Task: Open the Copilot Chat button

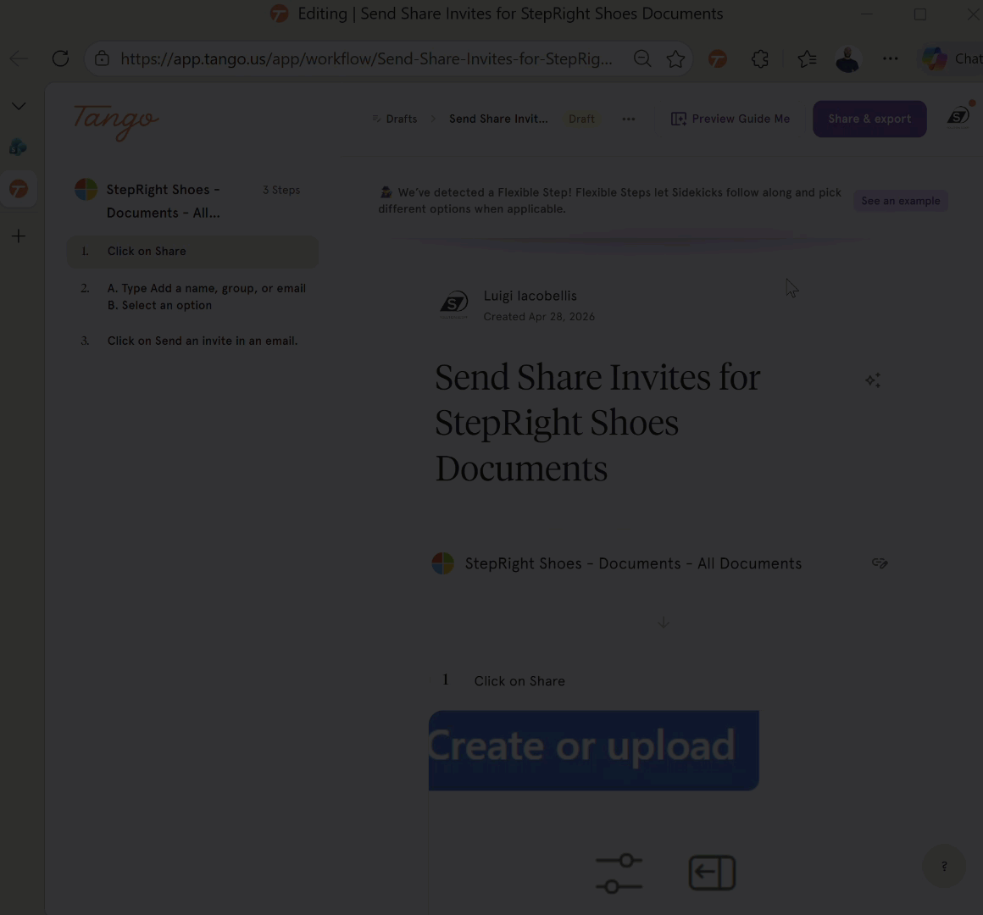Action: [952, 59]
